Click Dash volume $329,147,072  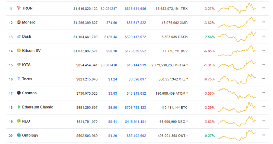(x=135, y=37)
